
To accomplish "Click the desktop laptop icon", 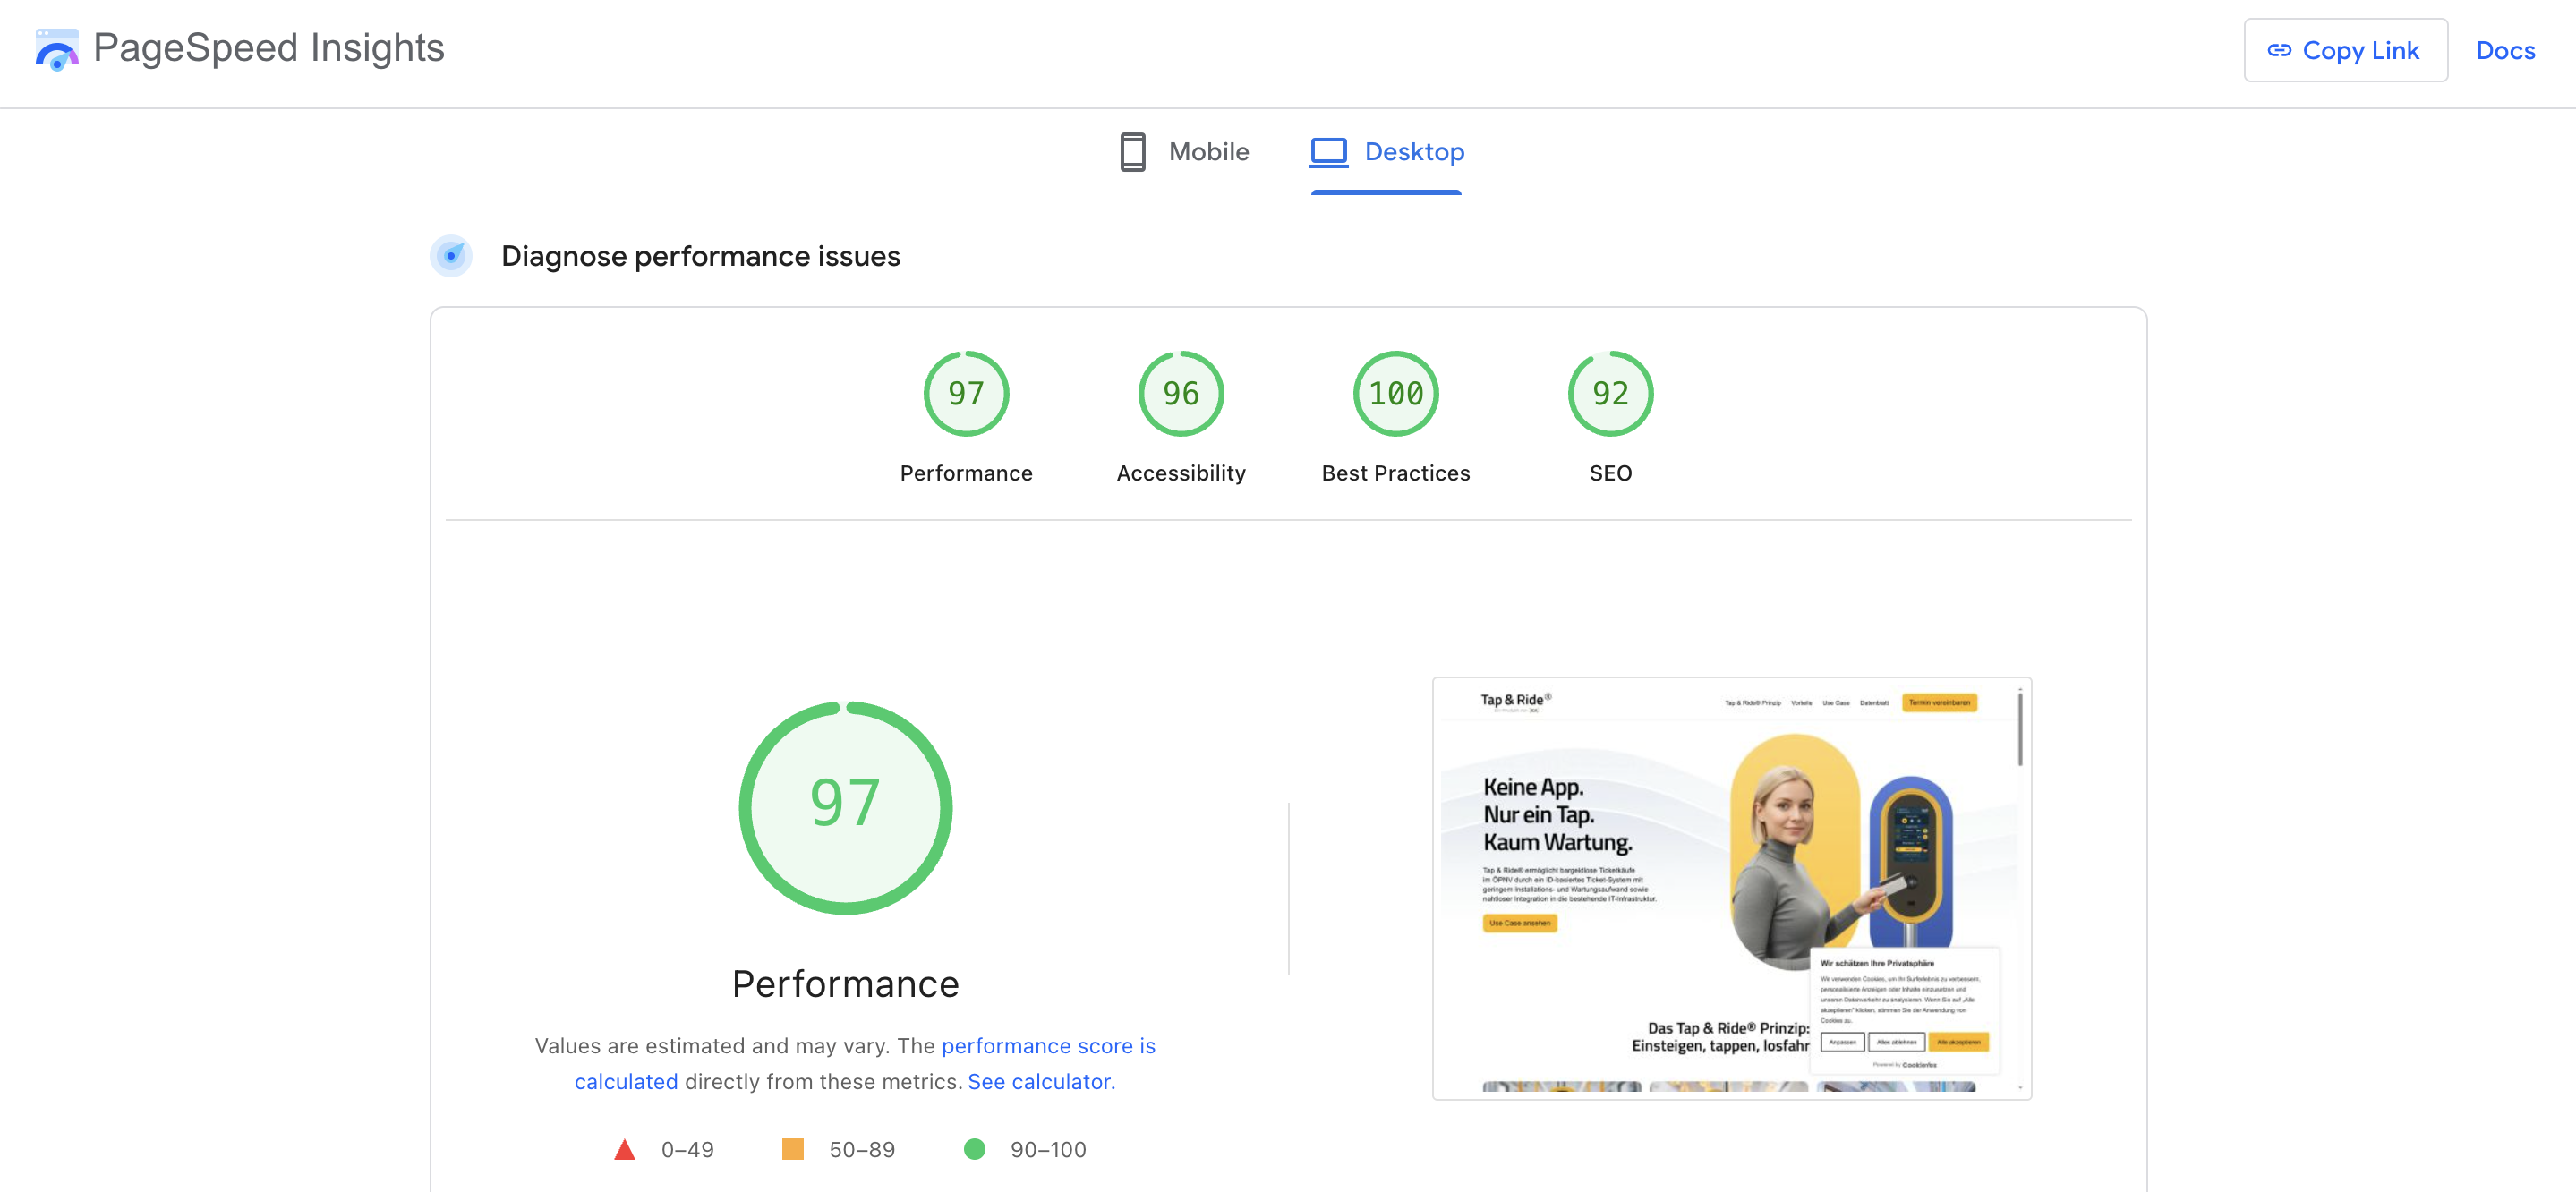I will pos(1329,152).
